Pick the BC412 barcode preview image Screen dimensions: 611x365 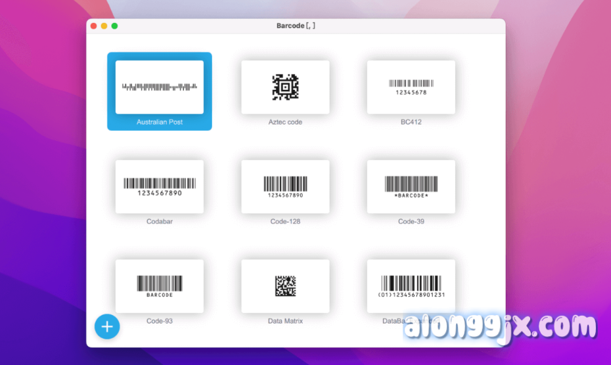[411, 87]
